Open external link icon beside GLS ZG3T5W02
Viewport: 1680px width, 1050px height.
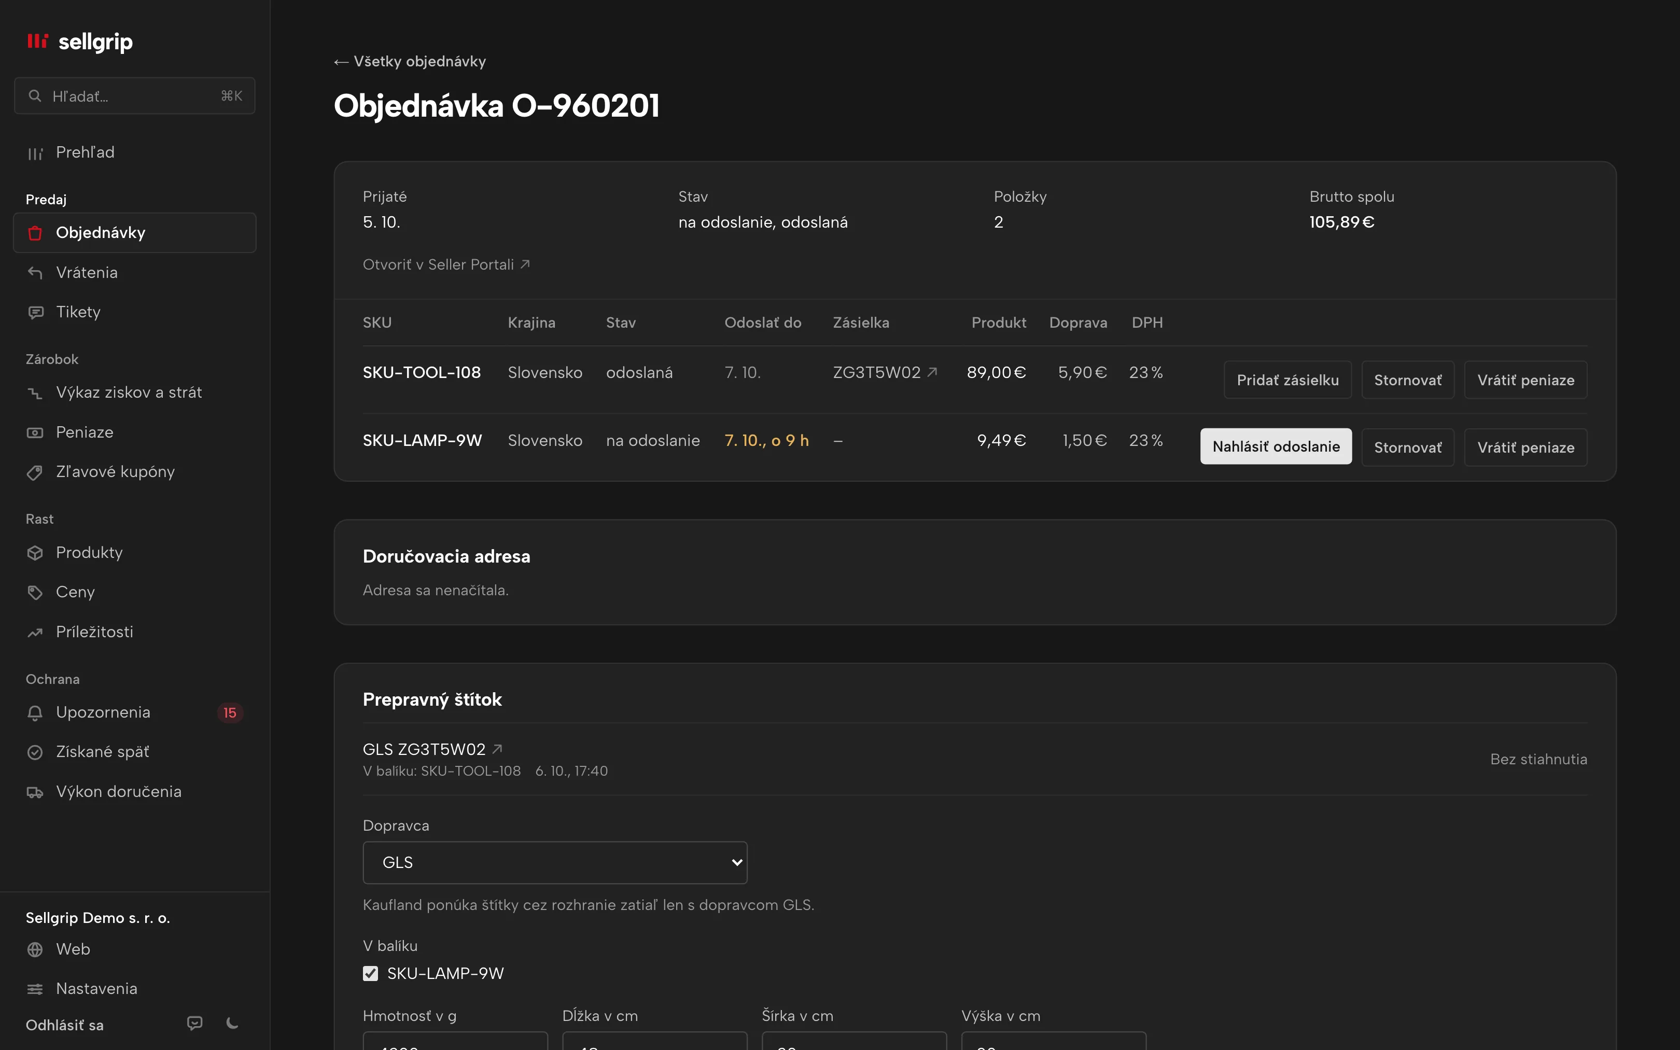(x=497, y=749)
